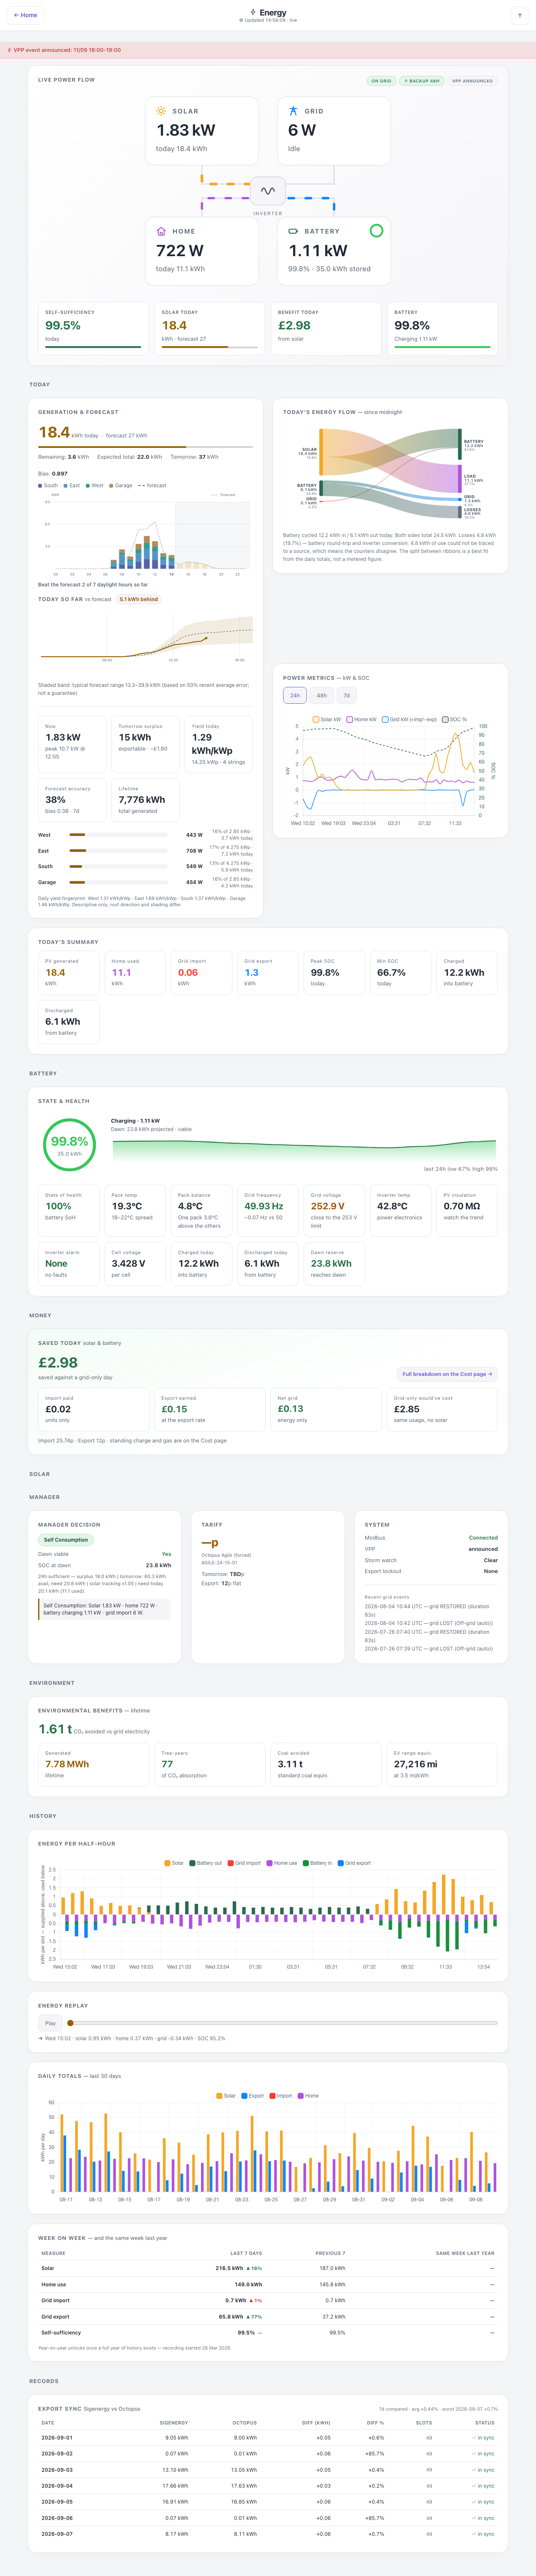Click the Self Consumption mode badge
Image resolution: width=536 pixels, height=2576 pixels.
[x=66, y=1540]
